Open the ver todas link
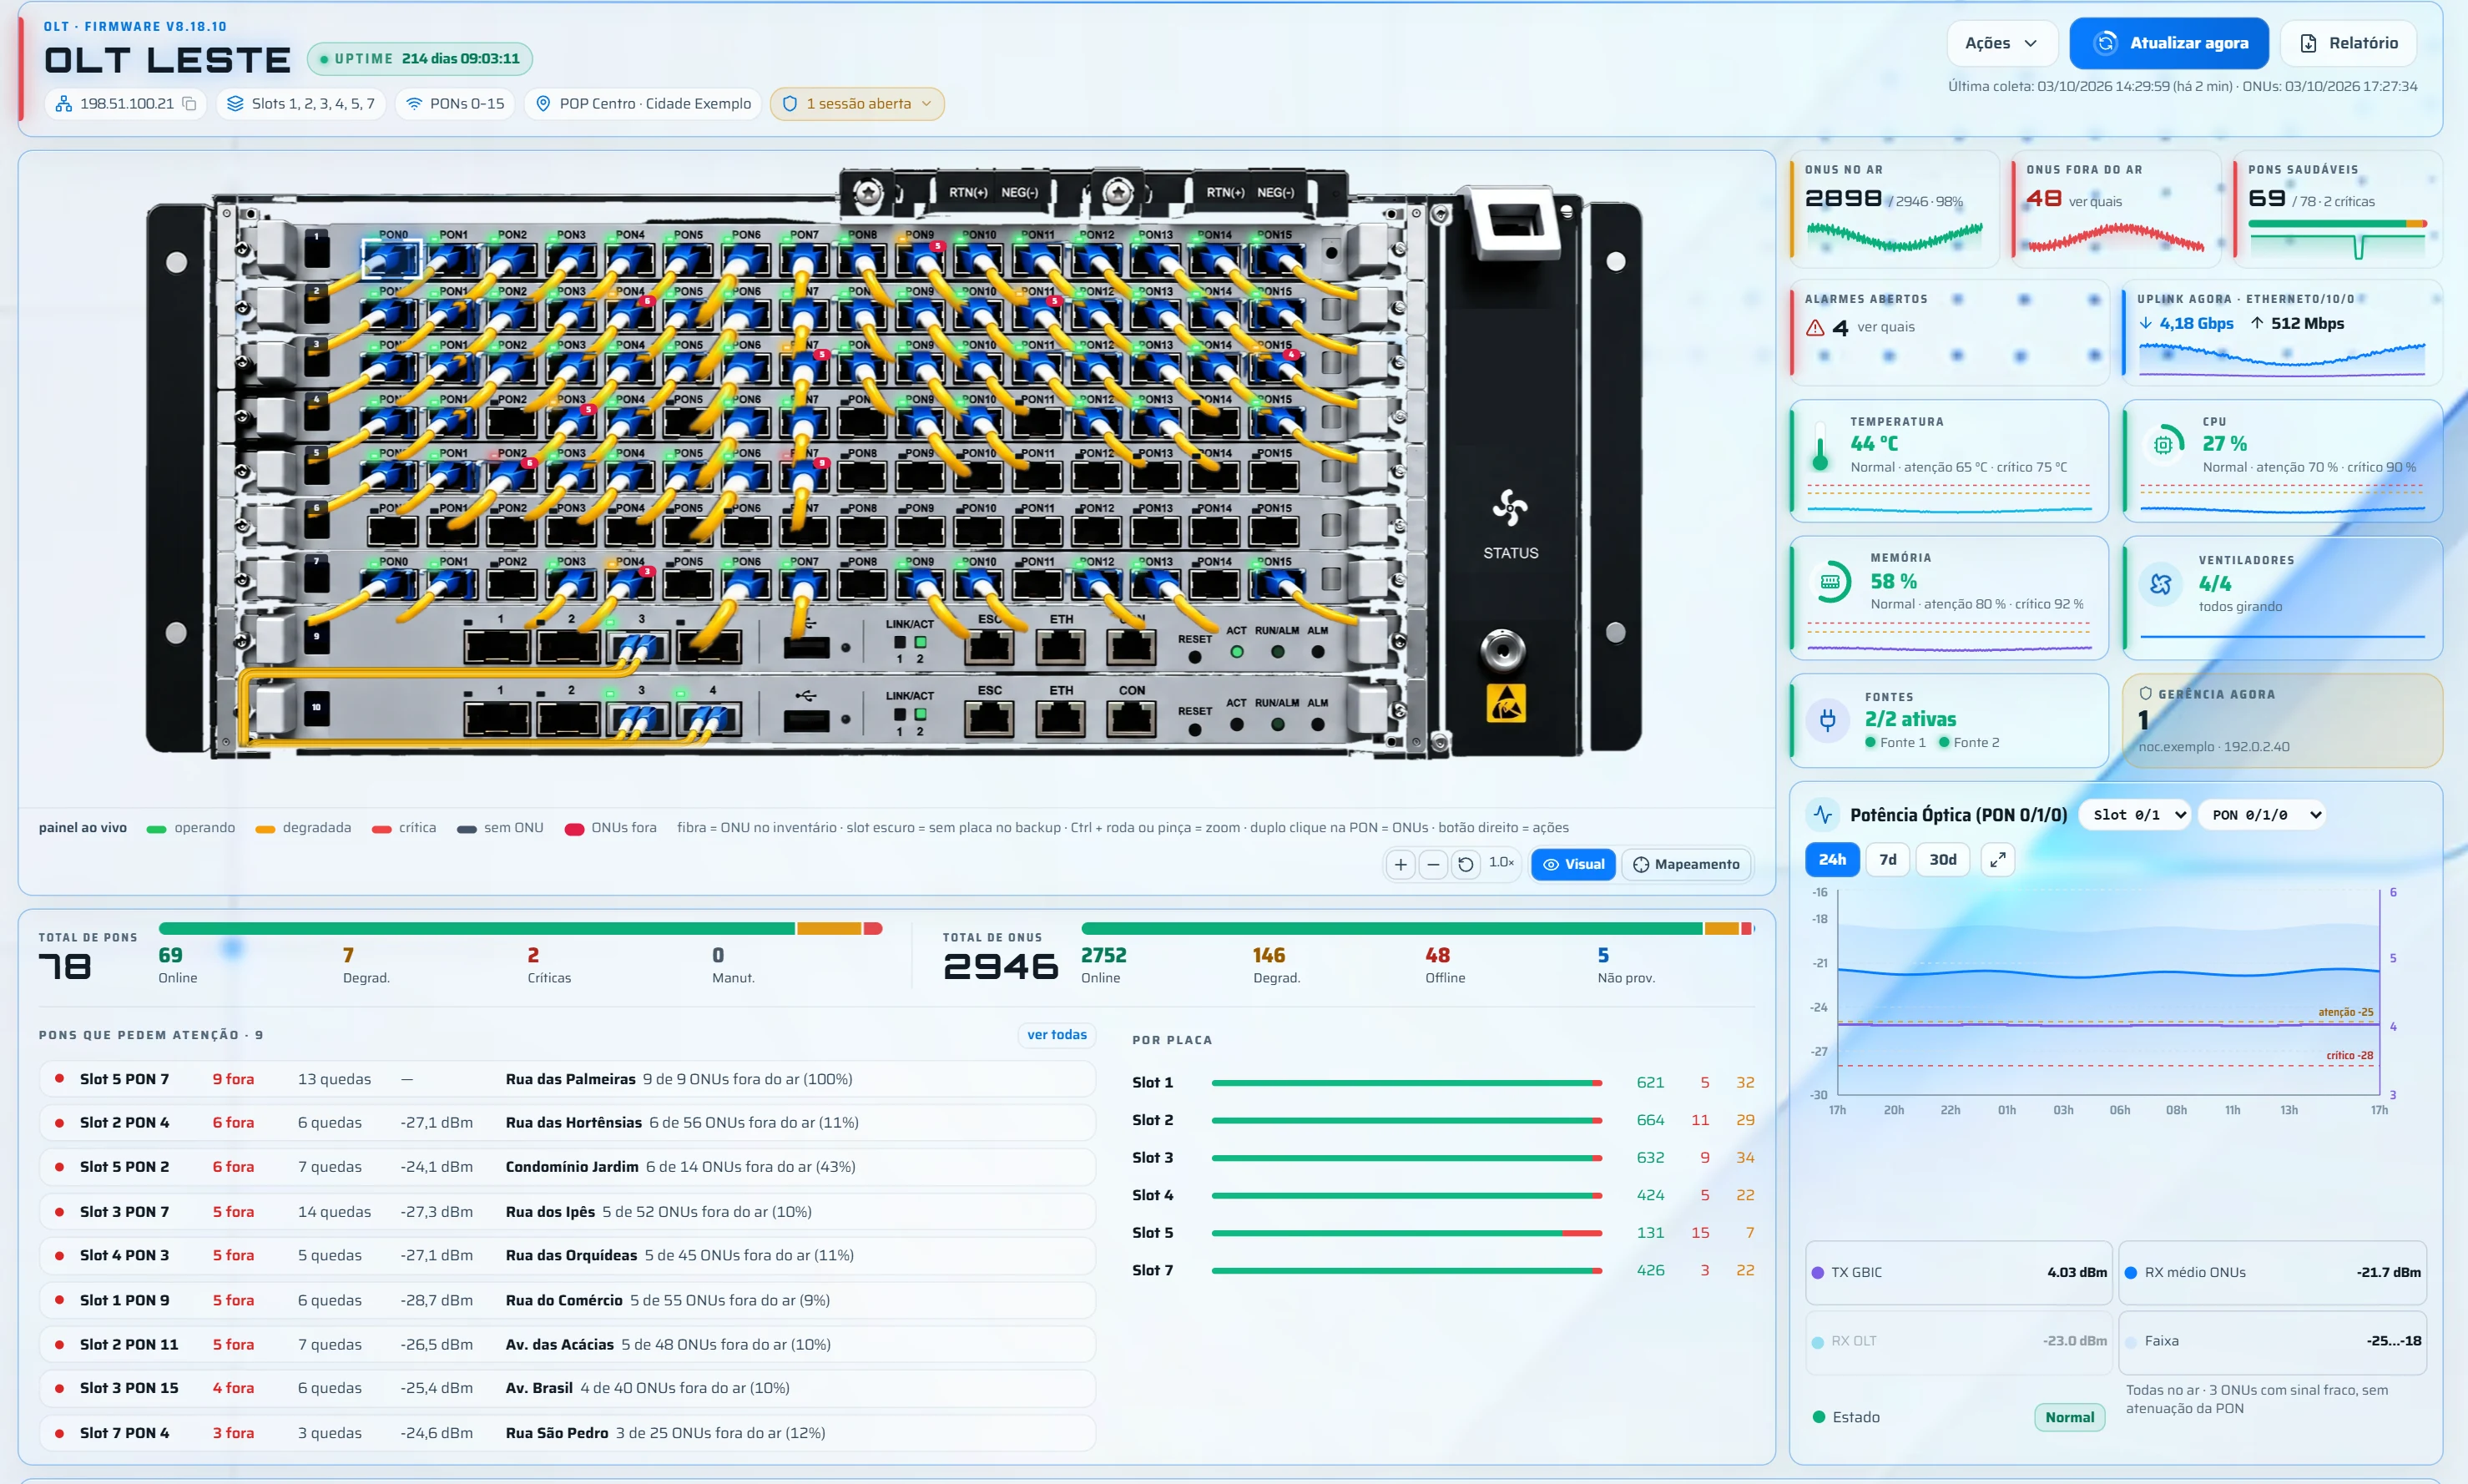Image resolution: width=2468 pixels, height=1484 pixels. (1056, 1035)
